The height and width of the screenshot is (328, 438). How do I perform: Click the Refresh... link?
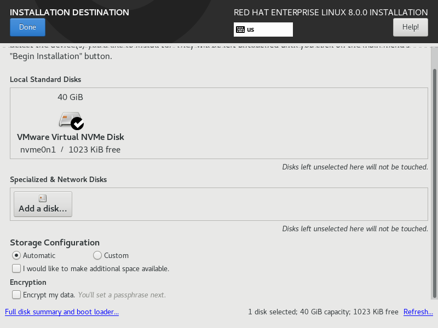[x=418, y=312]
